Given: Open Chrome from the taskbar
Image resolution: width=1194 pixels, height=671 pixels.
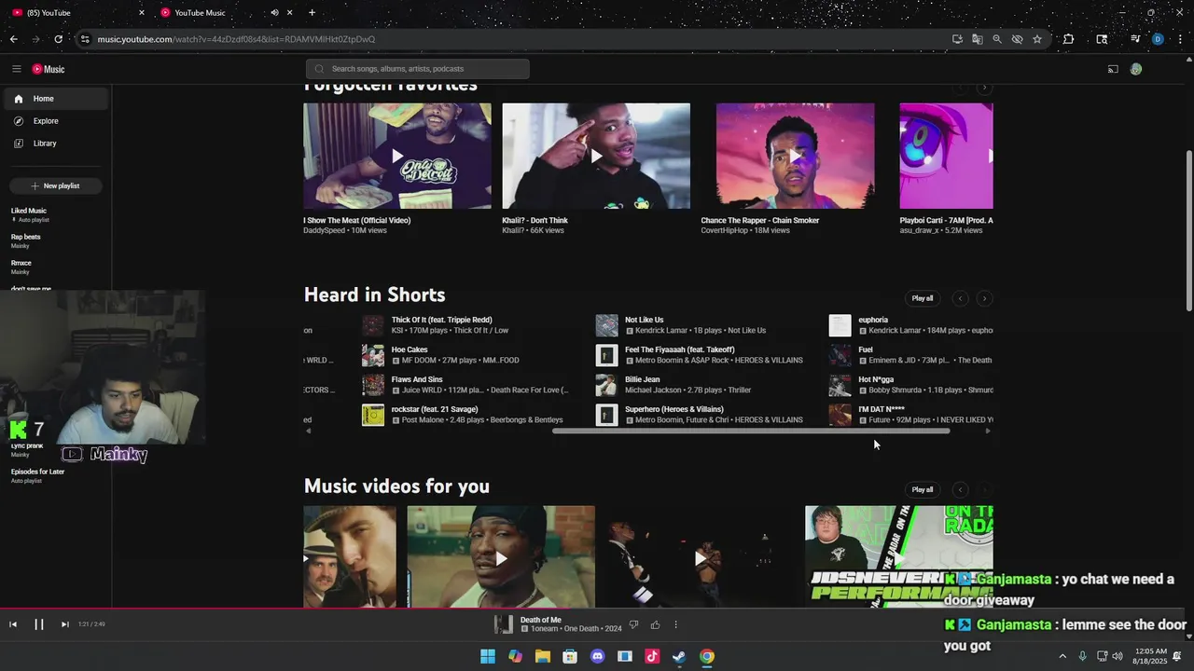Looking at the screenshot, I should [707, 656].
